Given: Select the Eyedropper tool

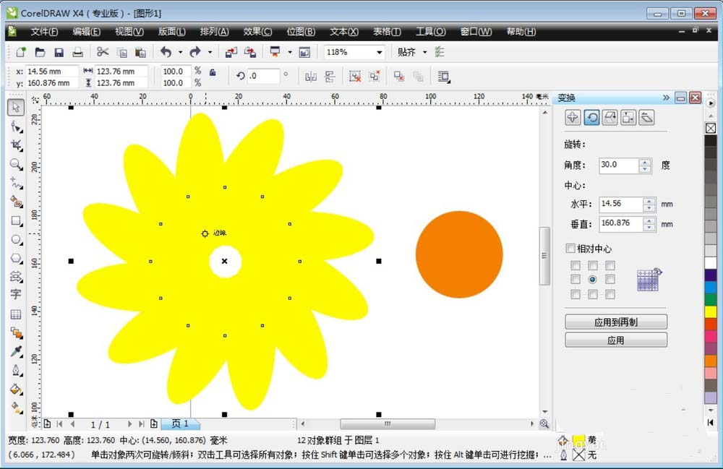Looking at the screenshot, I should [x=16, y=352].
